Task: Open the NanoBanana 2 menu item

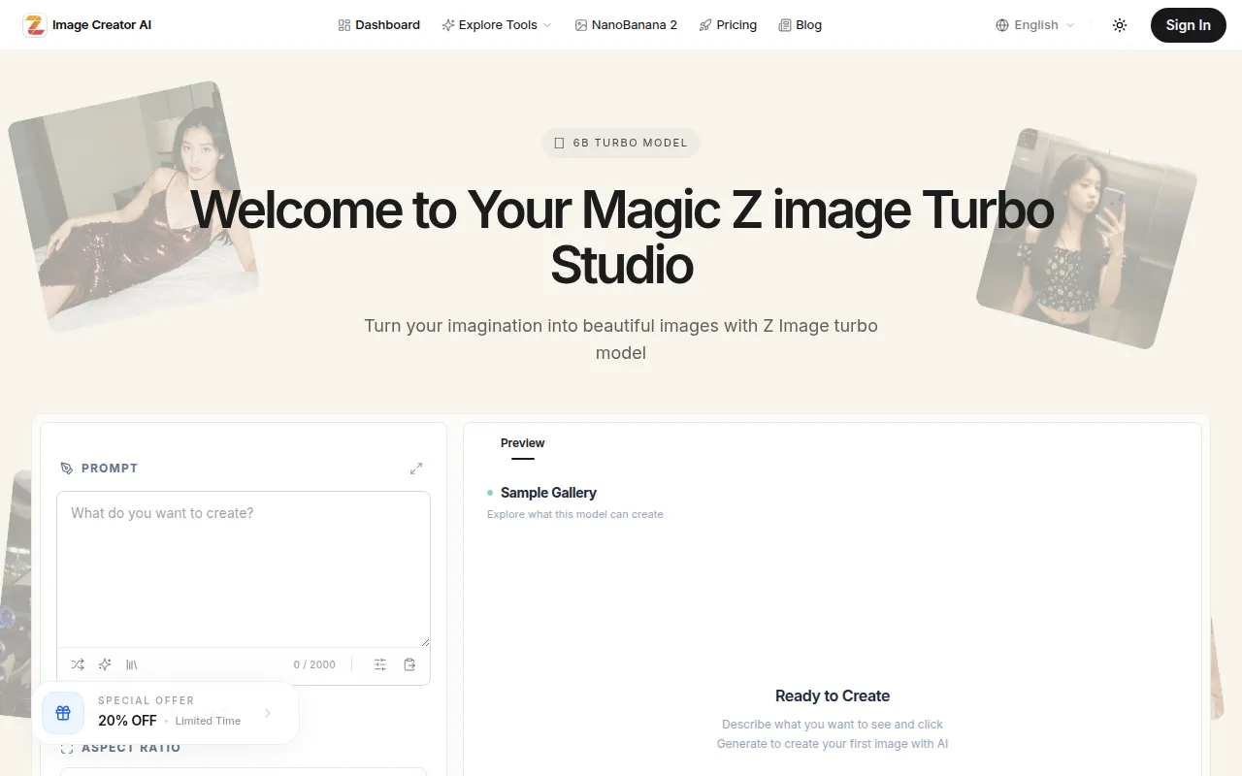Action: (626, 25)
